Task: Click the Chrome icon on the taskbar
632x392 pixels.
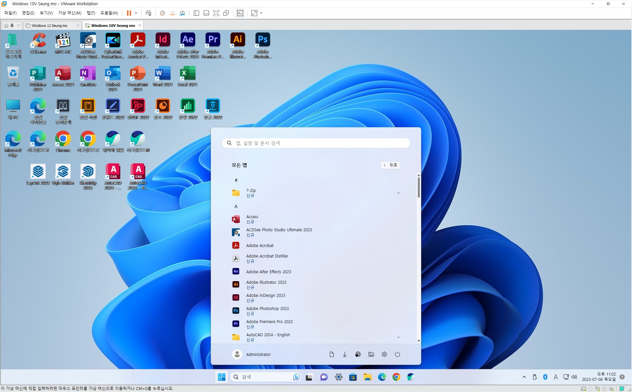Action: [396, 377]
